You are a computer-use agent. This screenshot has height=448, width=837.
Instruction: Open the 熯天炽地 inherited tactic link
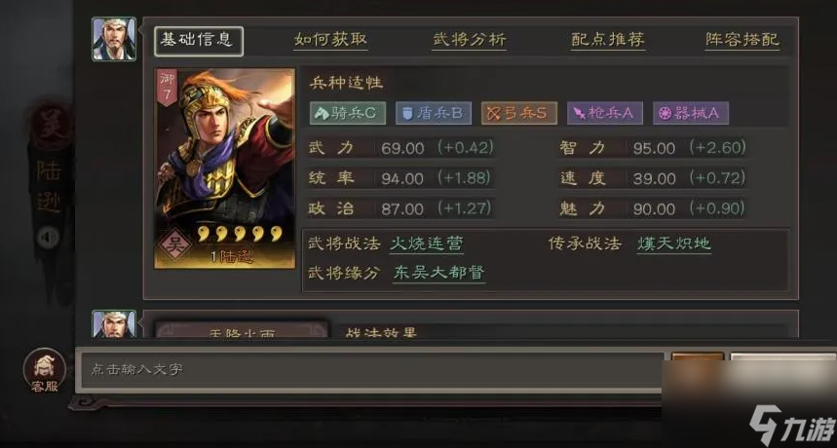pyautogui.click(x=673, y=243)
